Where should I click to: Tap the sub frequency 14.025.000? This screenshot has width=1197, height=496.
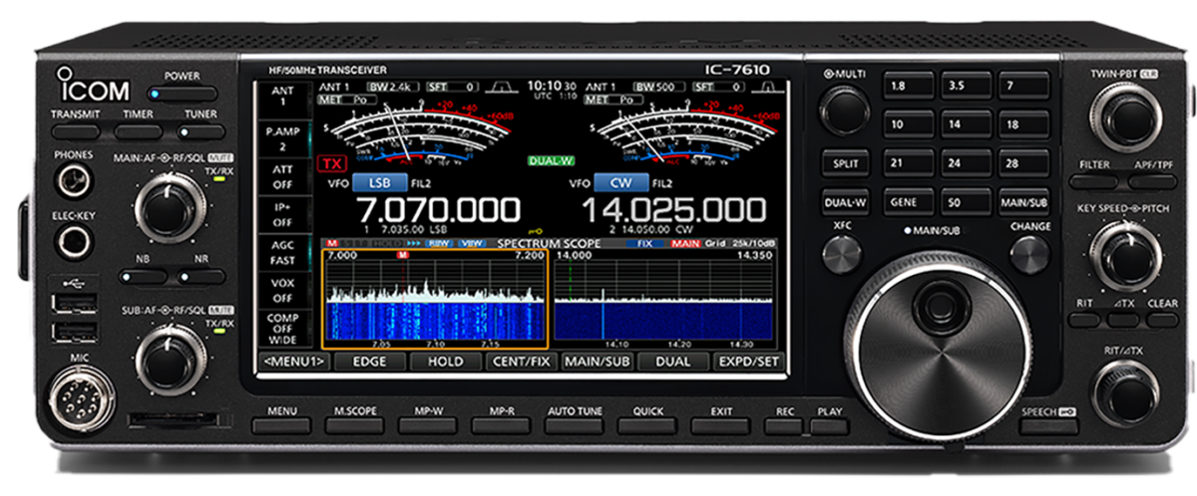pyautogui.click(x=674, y=210)
